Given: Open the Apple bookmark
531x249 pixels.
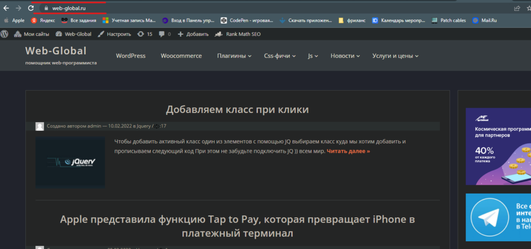Looking at the screenshot, I should [14, 20].
